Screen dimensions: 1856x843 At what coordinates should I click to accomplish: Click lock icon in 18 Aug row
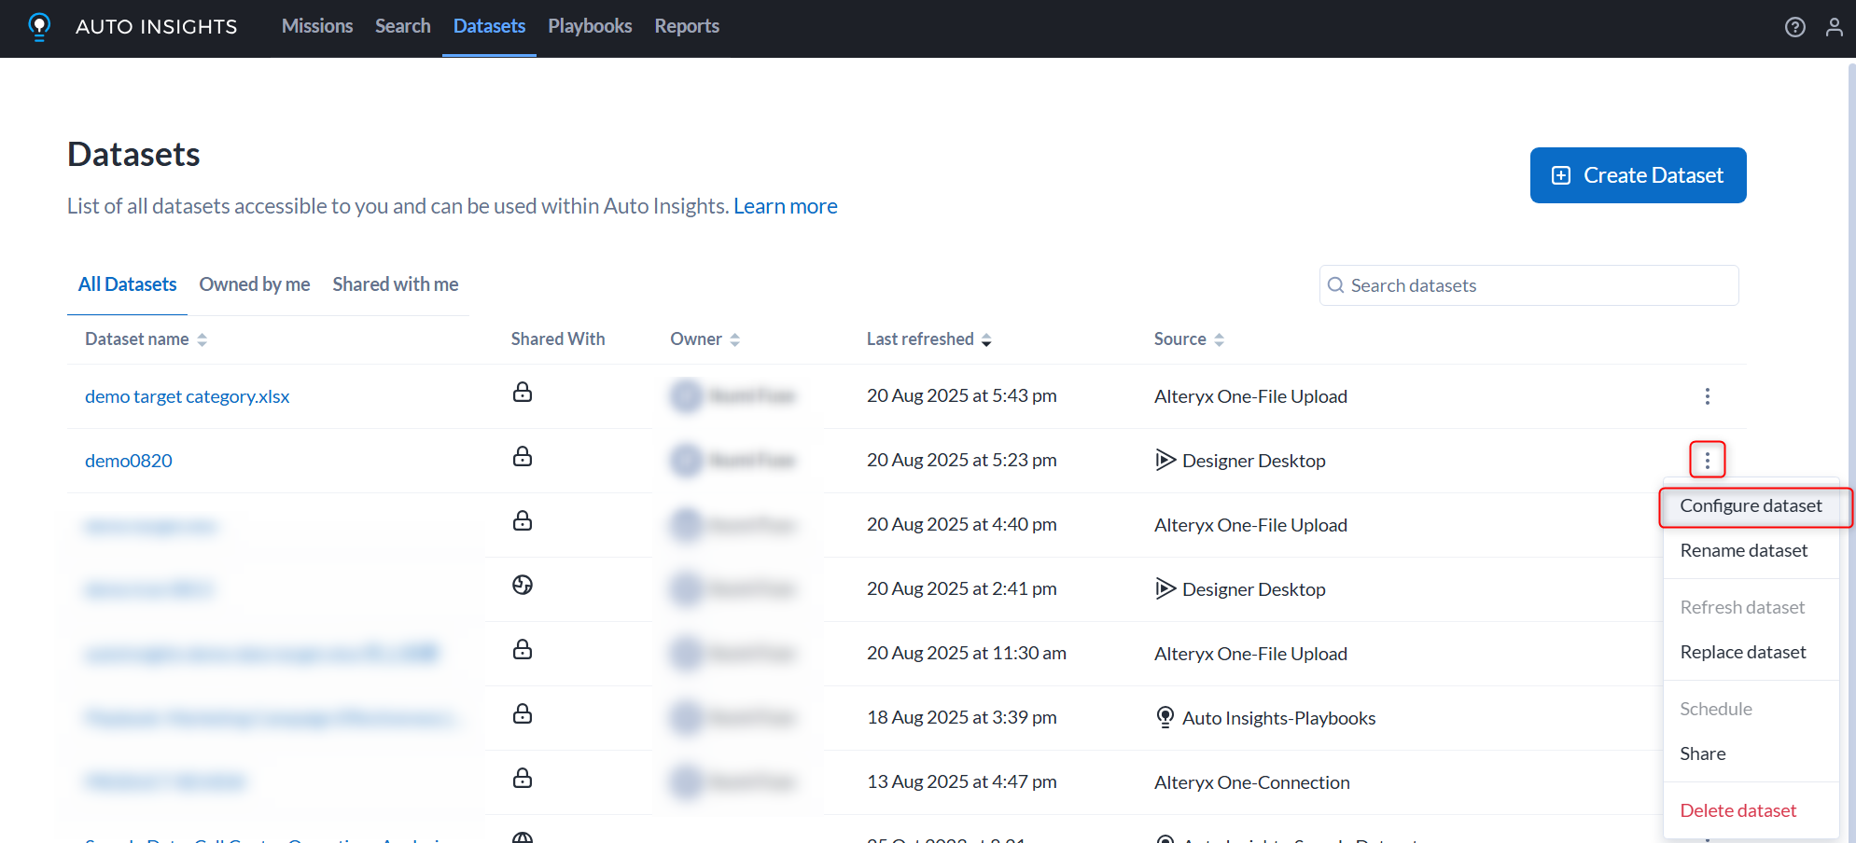click(x=523, y=713)
